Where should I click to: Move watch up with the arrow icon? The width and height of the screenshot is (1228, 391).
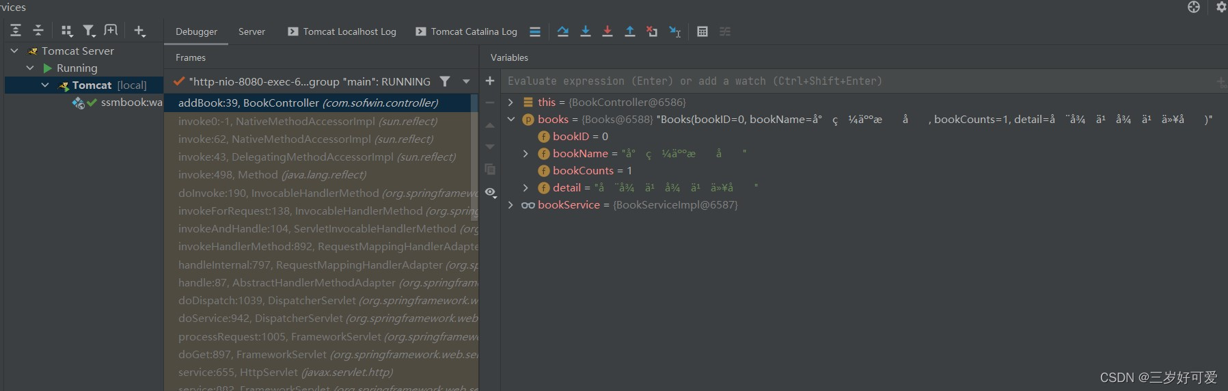click(x=490, y=125)
